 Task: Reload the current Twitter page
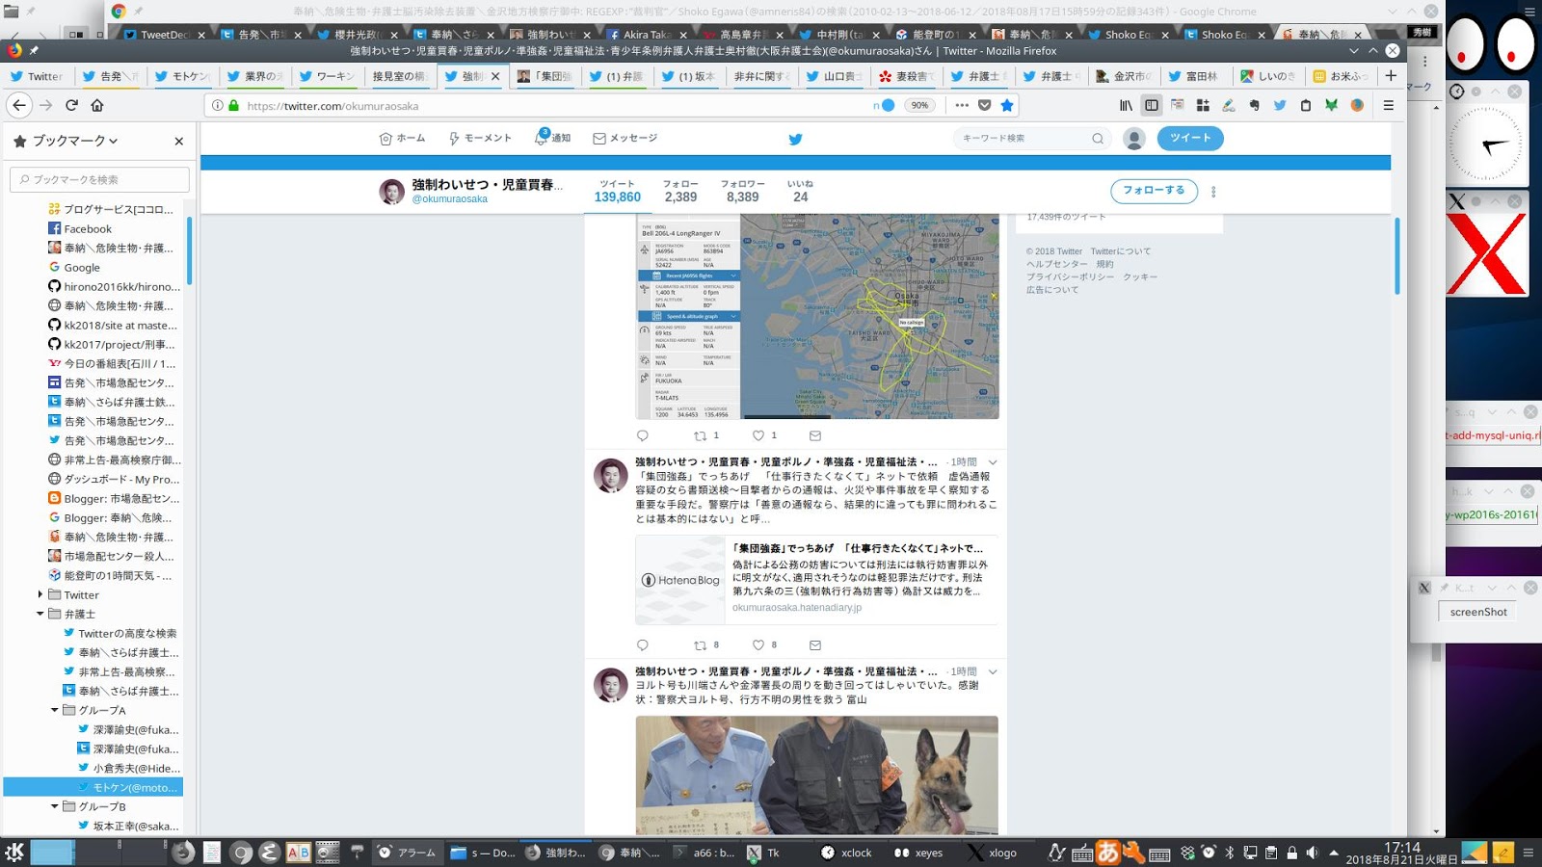[x=71, y=105]
